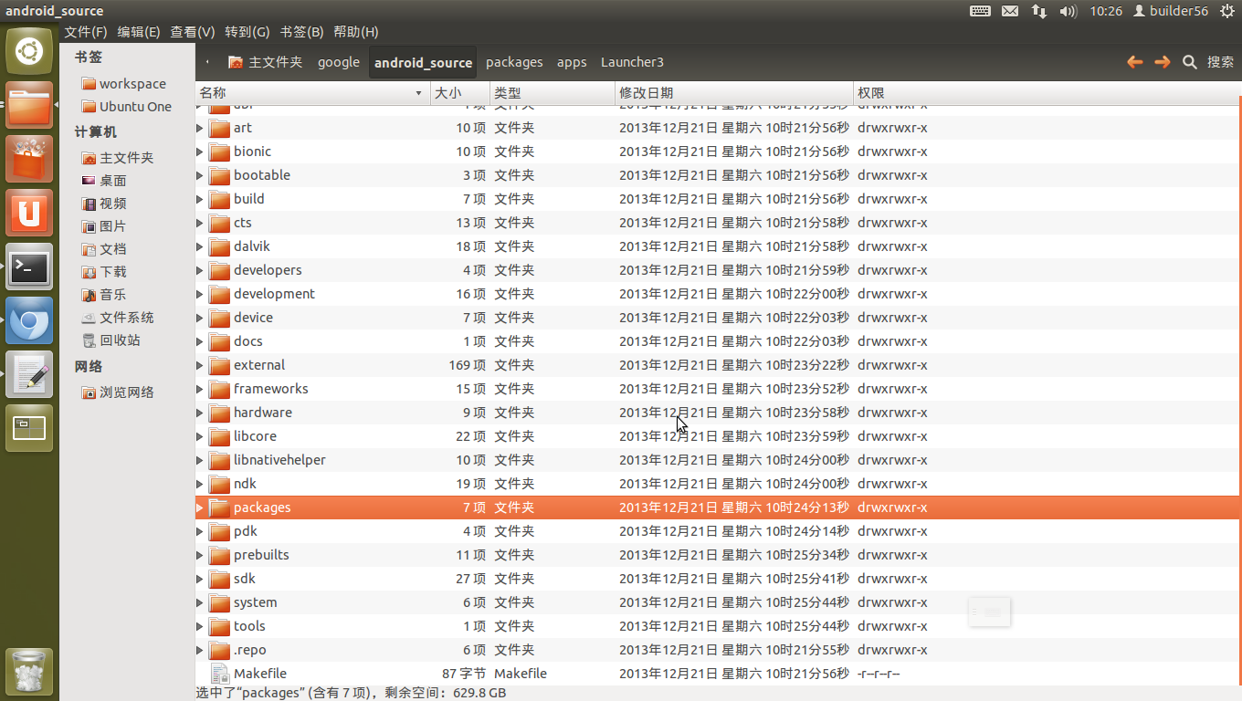Open the mail messaging indicator
Viewport: 1242px width, 701px height.
pos(1009,11)
